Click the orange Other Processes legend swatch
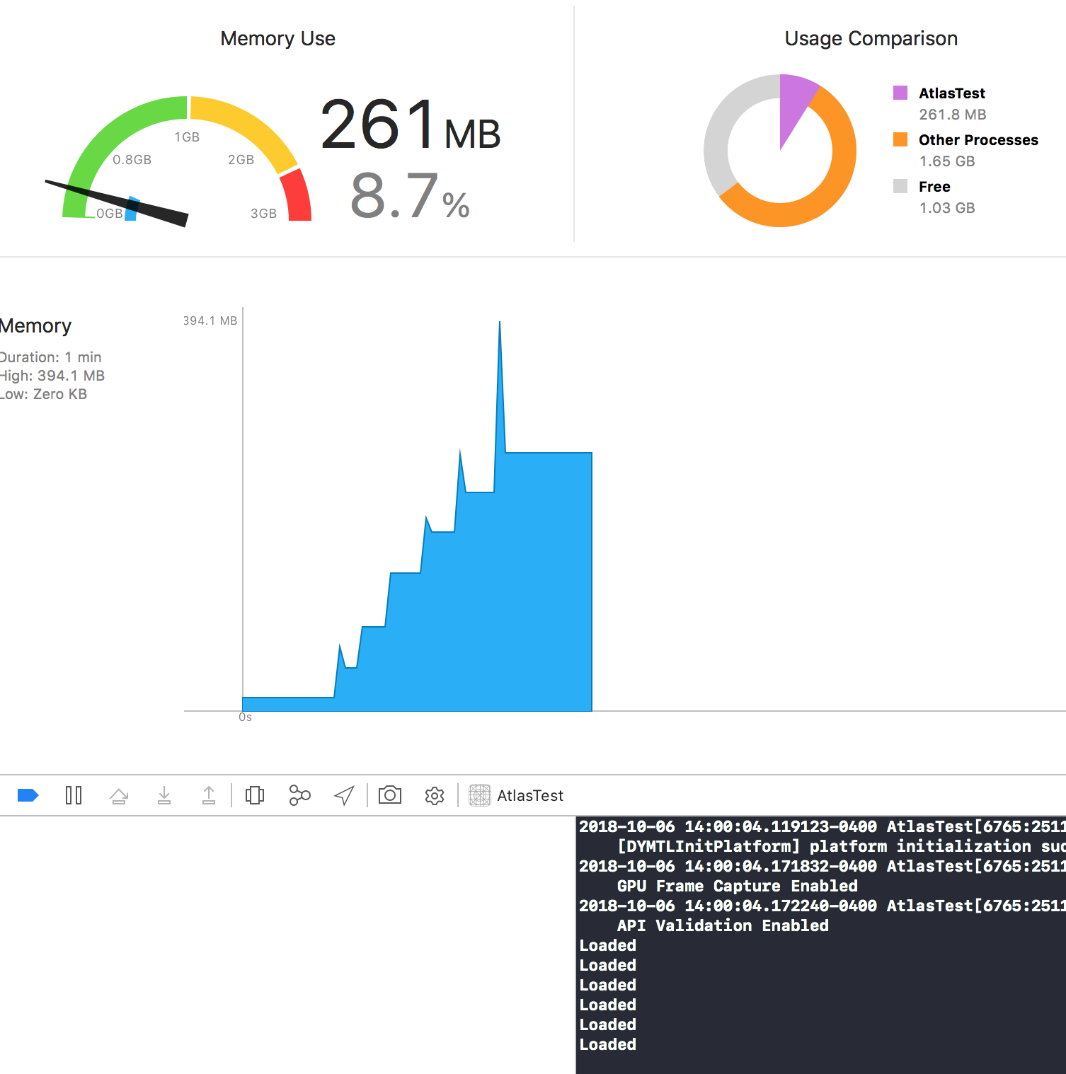 tap(900, 139)
